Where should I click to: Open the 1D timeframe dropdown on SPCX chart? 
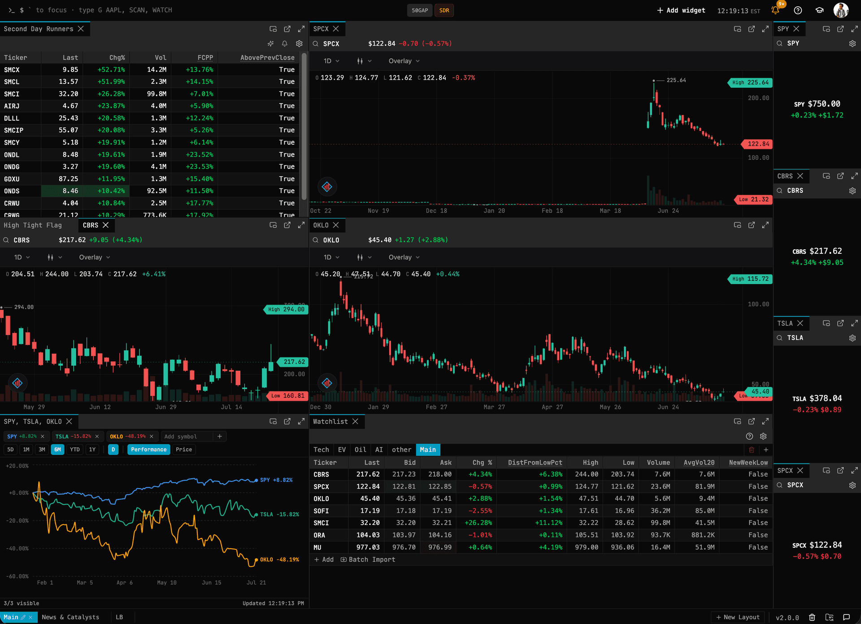tap(331, 61)
